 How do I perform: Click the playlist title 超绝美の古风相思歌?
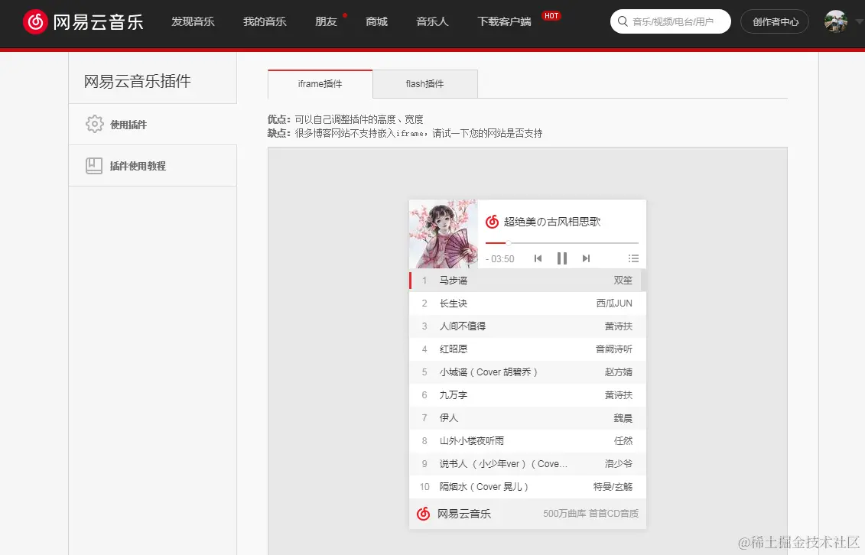[x=551, y=222]
